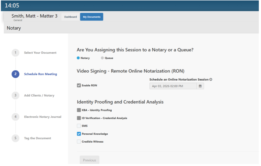
Task: Open the Dashboard tab
Action: pos(70,17)
